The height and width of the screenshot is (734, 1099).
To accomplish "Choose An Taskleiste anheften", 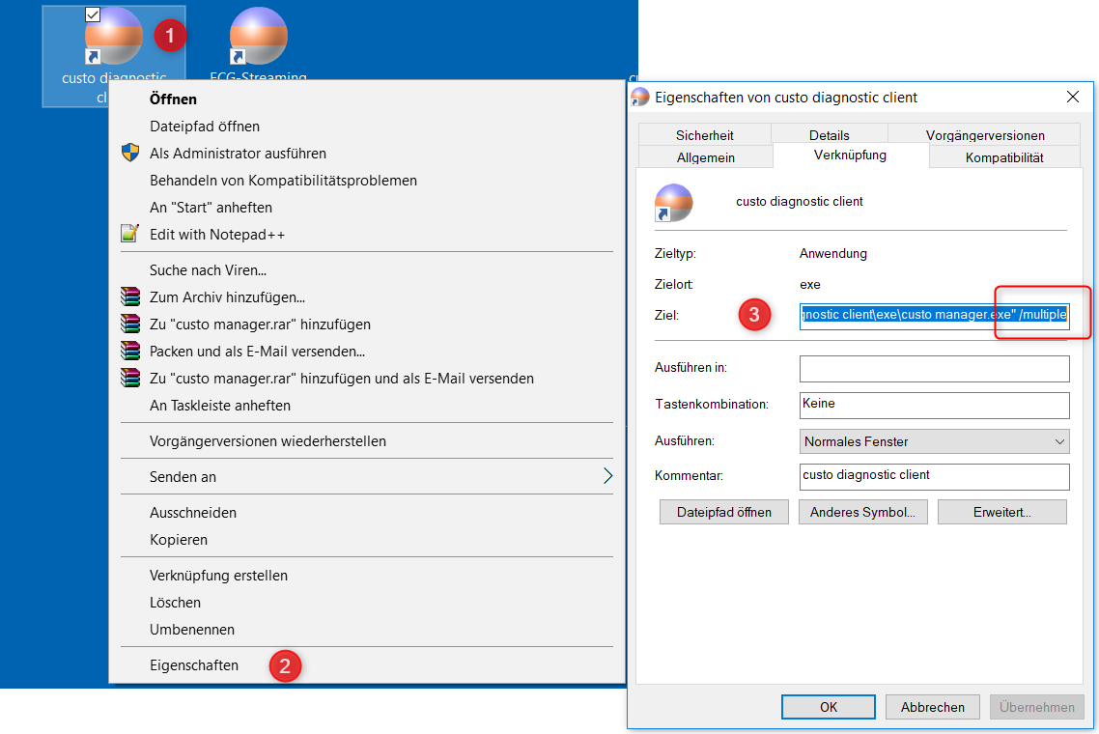I will 367,406.
